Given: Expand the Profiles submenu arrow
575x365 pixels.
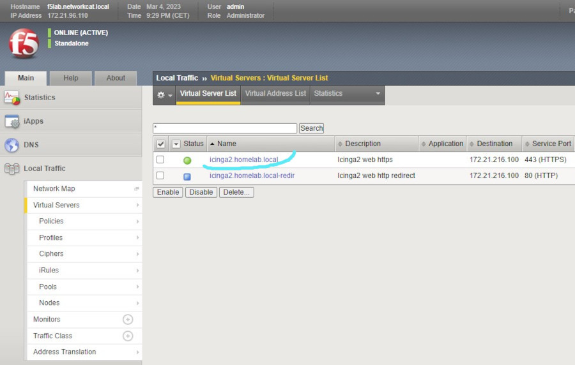Looking at the screenshot, I should [138, 237].
